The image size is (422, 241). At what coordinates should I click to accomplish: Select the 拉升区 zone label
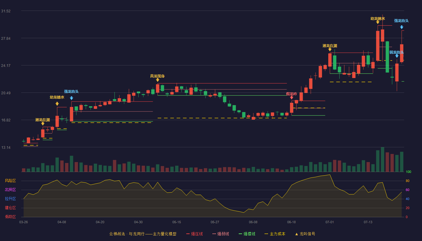pos(11,199)
